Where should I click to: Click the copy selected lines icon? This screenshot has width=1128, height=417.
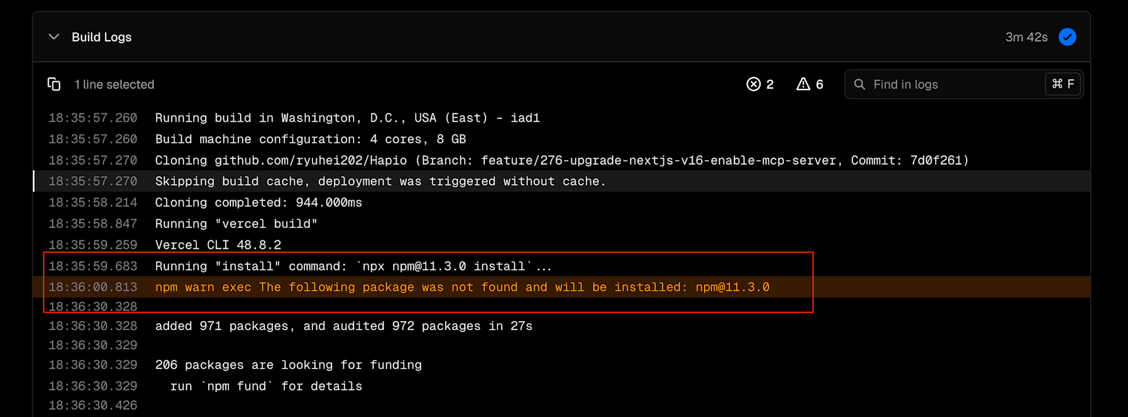[54, 85]
